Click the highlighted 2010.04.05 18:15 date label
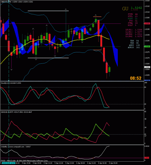Image resolution: width=151 pixels, height=165 pixels. (x=8, y=163)
